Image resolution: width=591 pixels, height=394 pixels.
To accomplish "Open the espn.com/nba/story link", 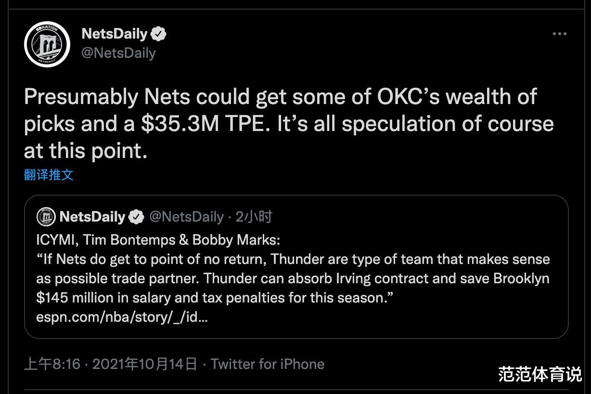I will coord(122,318).
